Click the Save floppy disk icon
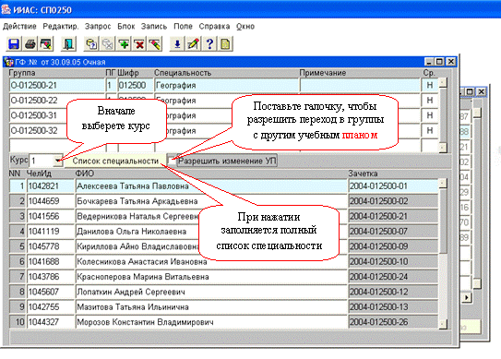Image resolution: width=501 pixels, height=359 pixels. pyautogui.click(x=14, y=43)
